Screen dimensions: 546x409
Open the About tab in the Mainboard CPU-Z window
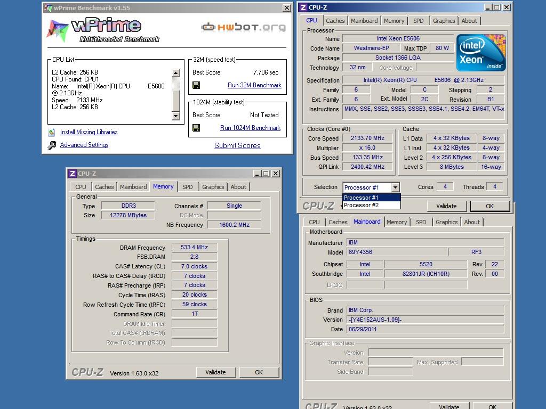472,222
